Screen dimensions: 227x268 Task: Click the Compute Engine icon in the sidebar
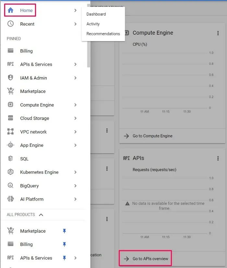10,105
